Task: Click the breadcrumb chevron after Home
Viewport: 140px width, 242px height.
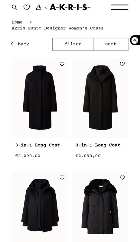Action: point(31,22)
